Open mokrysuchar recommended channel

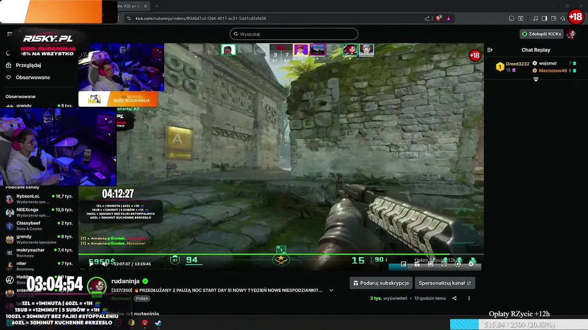pos(39,253)
